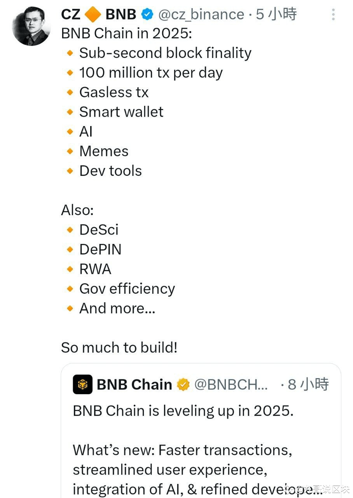The image size is (353, 498).
Task: Click the gold verified badge beside BNB Chain
Action: 183,384
